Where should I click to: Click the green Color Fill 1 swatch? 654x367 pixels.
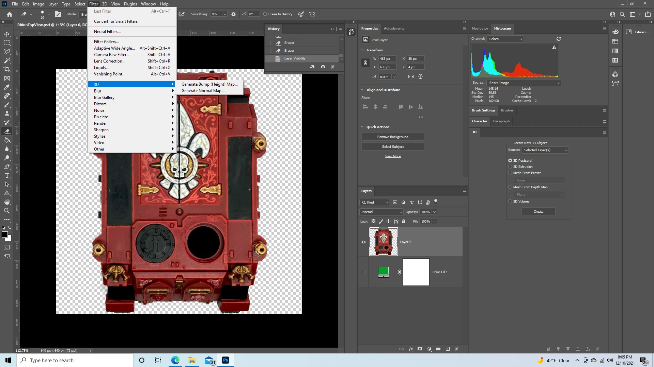click(x=384, y=271)
